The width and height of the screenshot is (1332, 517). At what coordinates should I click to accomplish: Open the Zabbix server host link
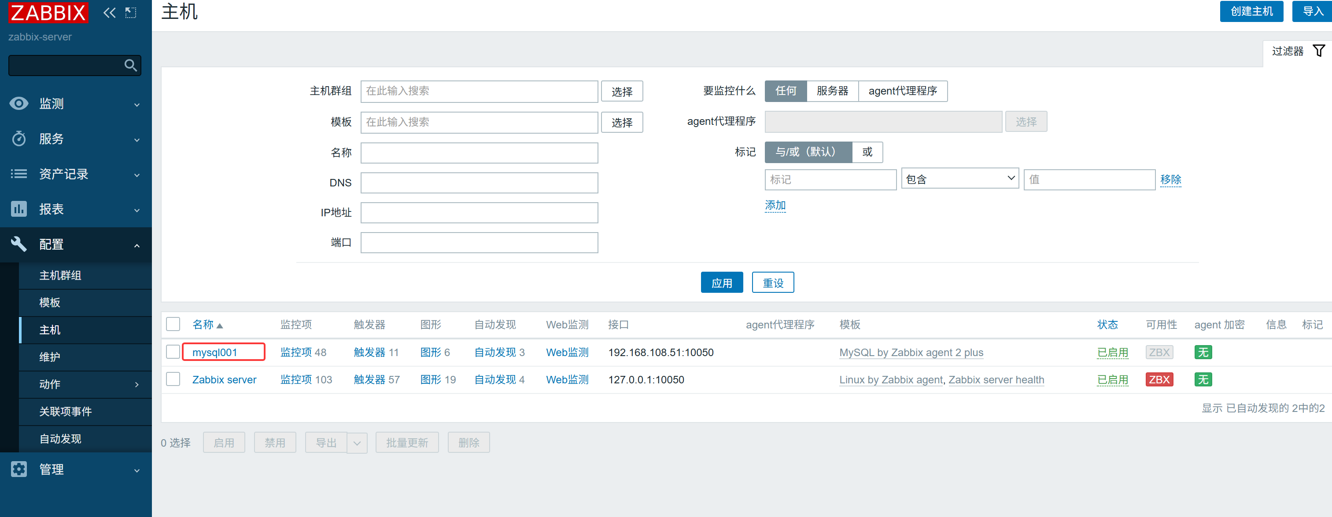tap(225, 380)
